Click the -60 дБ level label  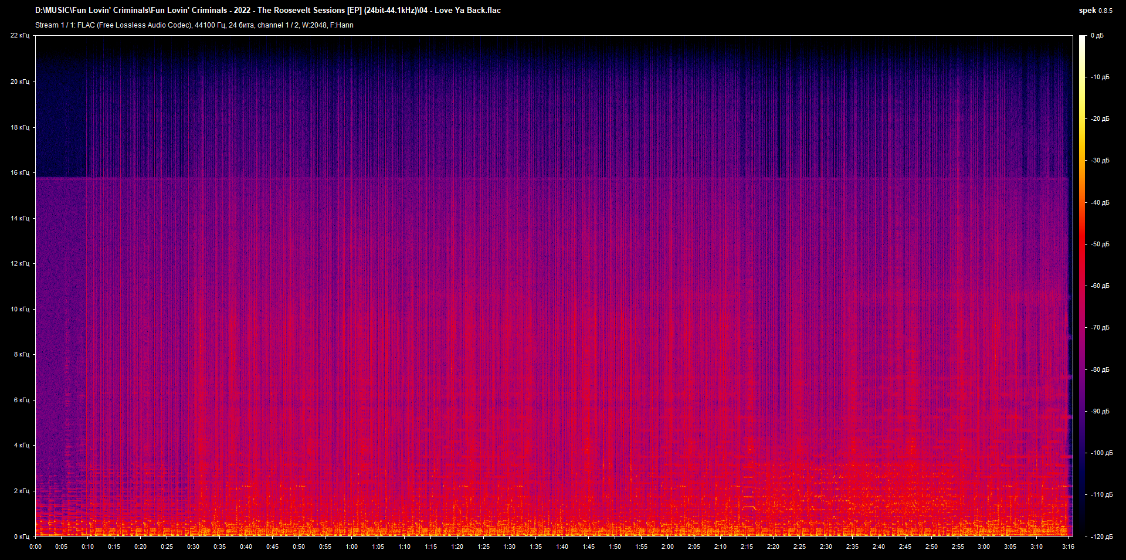(1100, 286)
